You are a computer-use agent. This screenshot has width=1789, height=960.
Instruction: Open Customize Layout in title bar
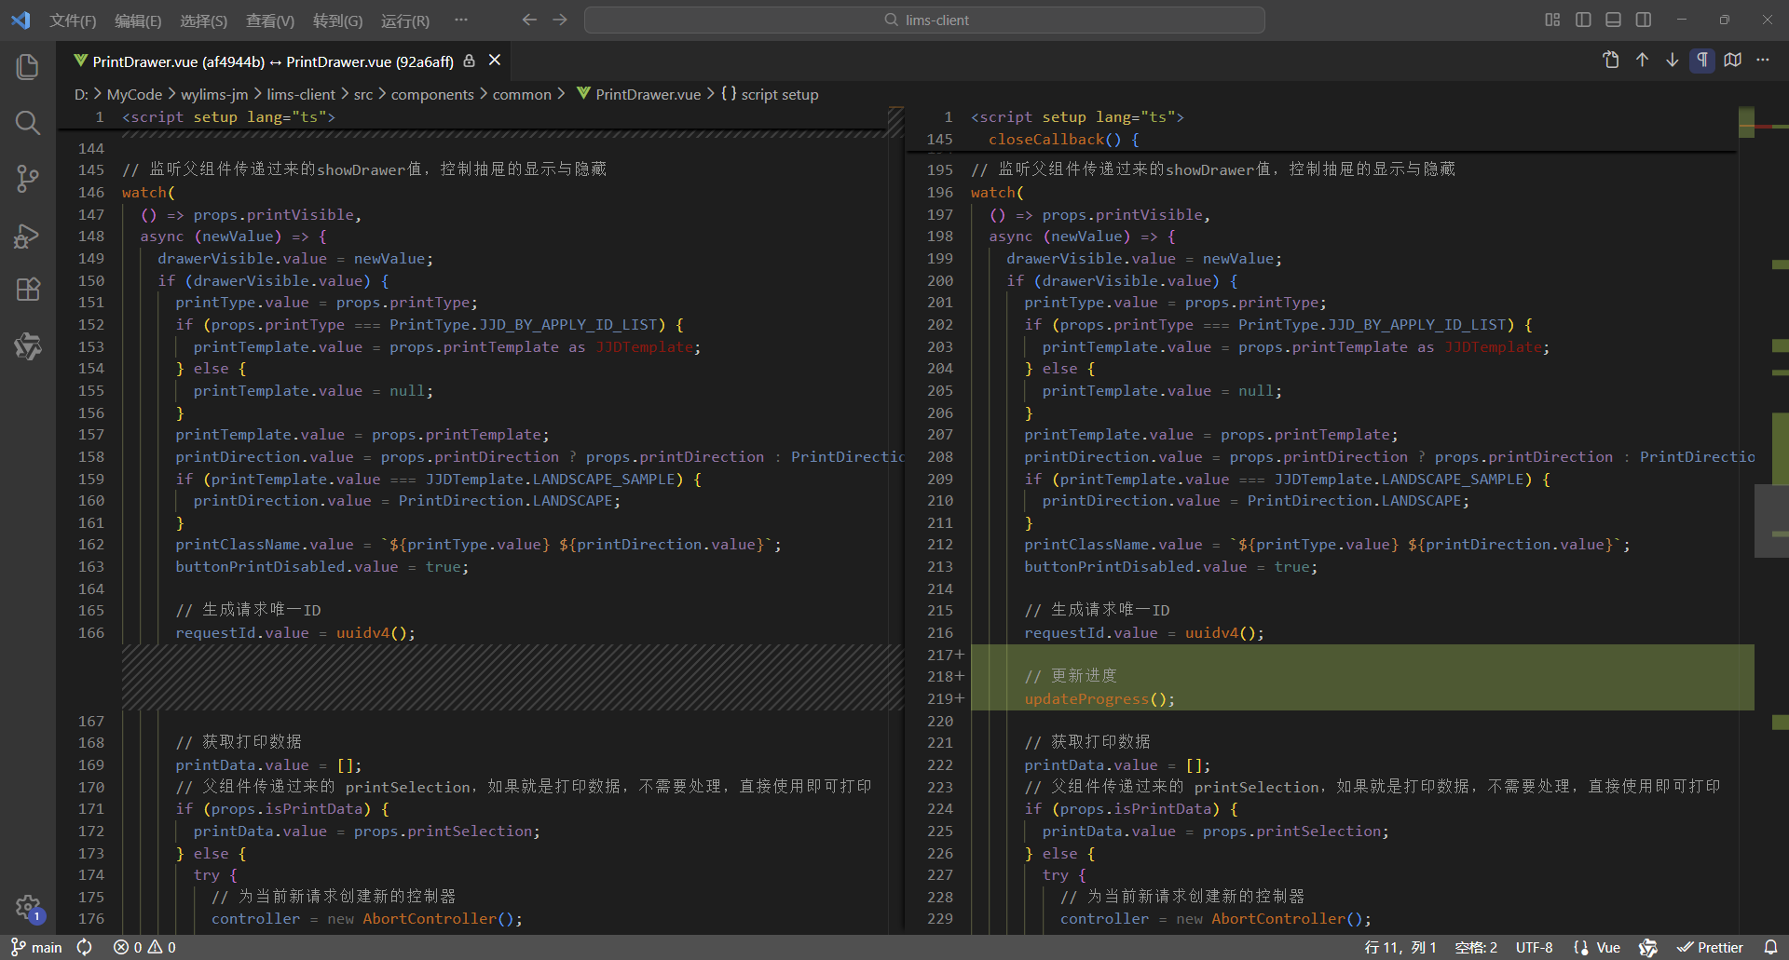(1552, 20)
